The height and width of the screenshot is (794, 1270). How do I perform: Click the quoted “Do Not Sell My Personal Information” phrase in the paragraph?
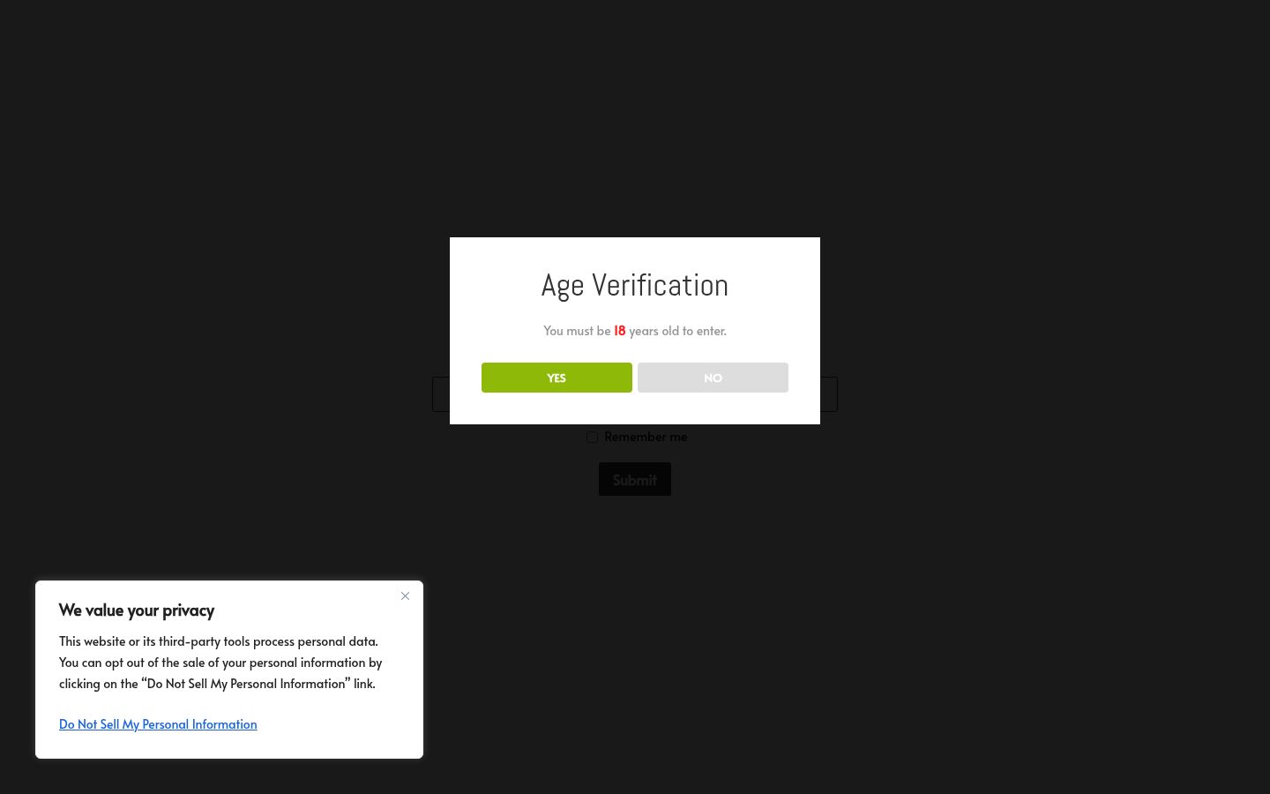245,684
